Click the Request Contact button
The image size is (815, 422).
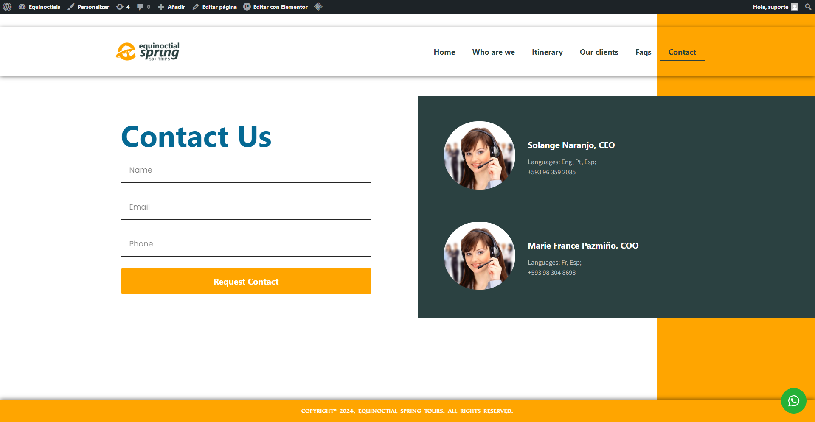coord(246,281)
